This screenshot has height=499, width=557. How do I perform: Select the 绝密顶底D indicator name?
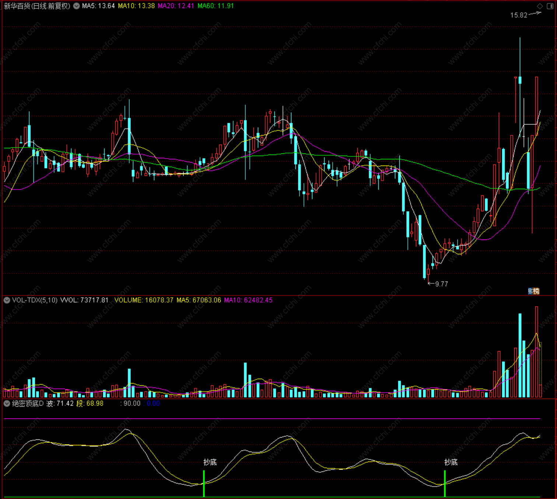click(x=28, y=404)
